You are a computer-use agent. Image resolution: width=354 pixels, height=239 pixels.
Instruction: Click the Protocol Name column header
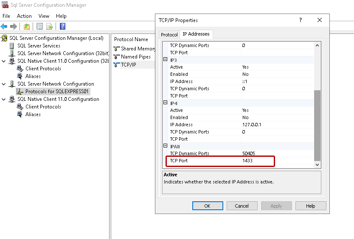point(131,39)
